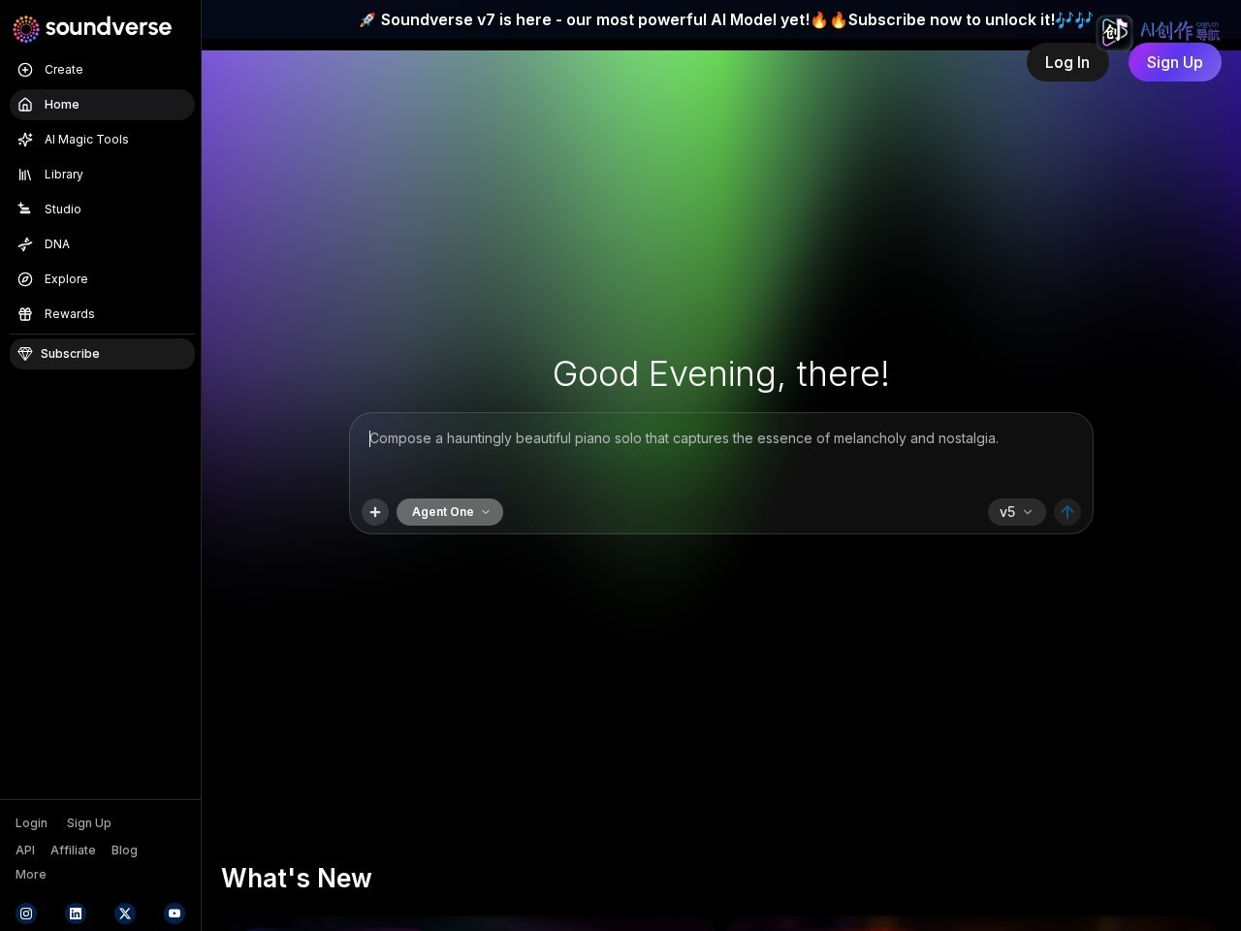Click the DNA icon in sidebar
Screen dimensions: 1241x931
click(x=25, y=244)
